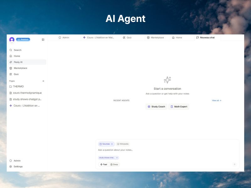Click the user profile avatar

[12, 39]
